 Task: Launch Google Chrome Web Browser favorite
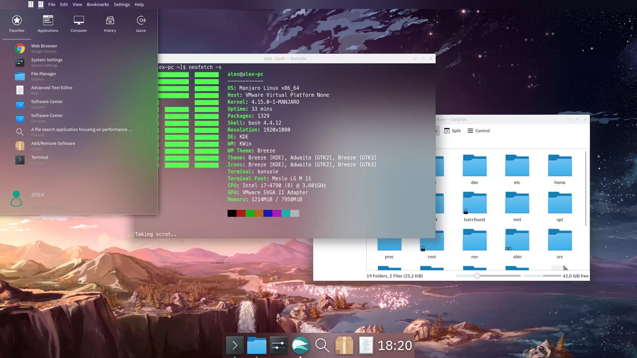click(x=44, y=48)
